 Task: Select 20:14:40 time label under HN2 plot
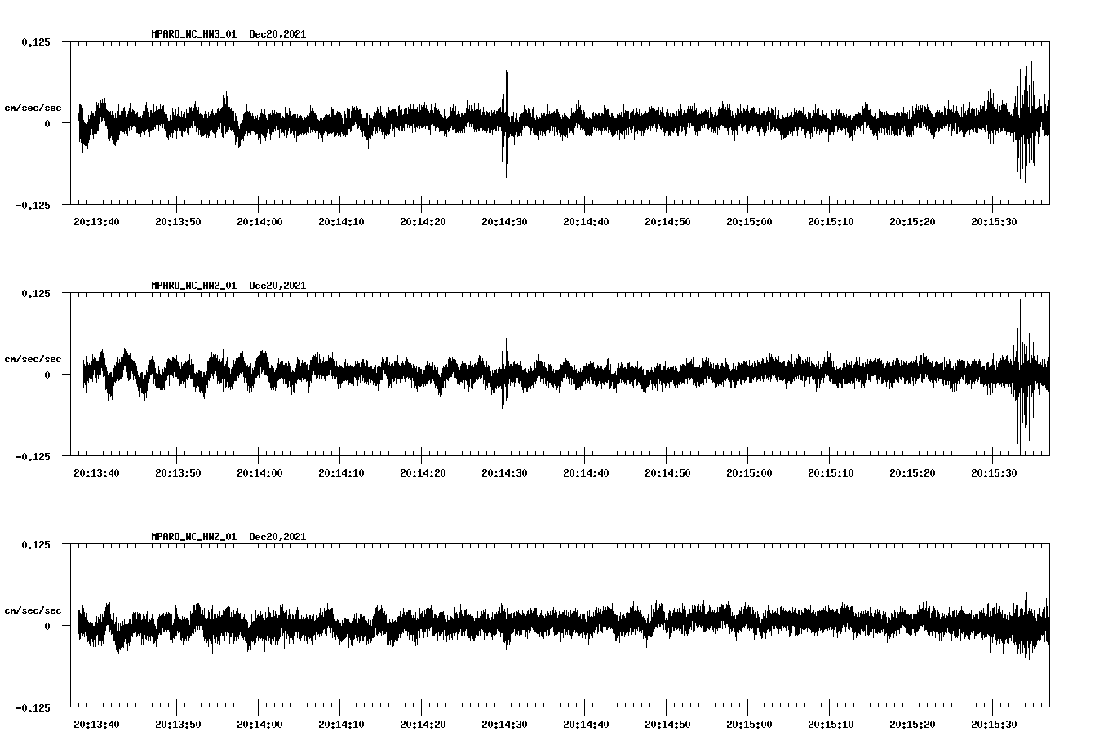[586, 472]
